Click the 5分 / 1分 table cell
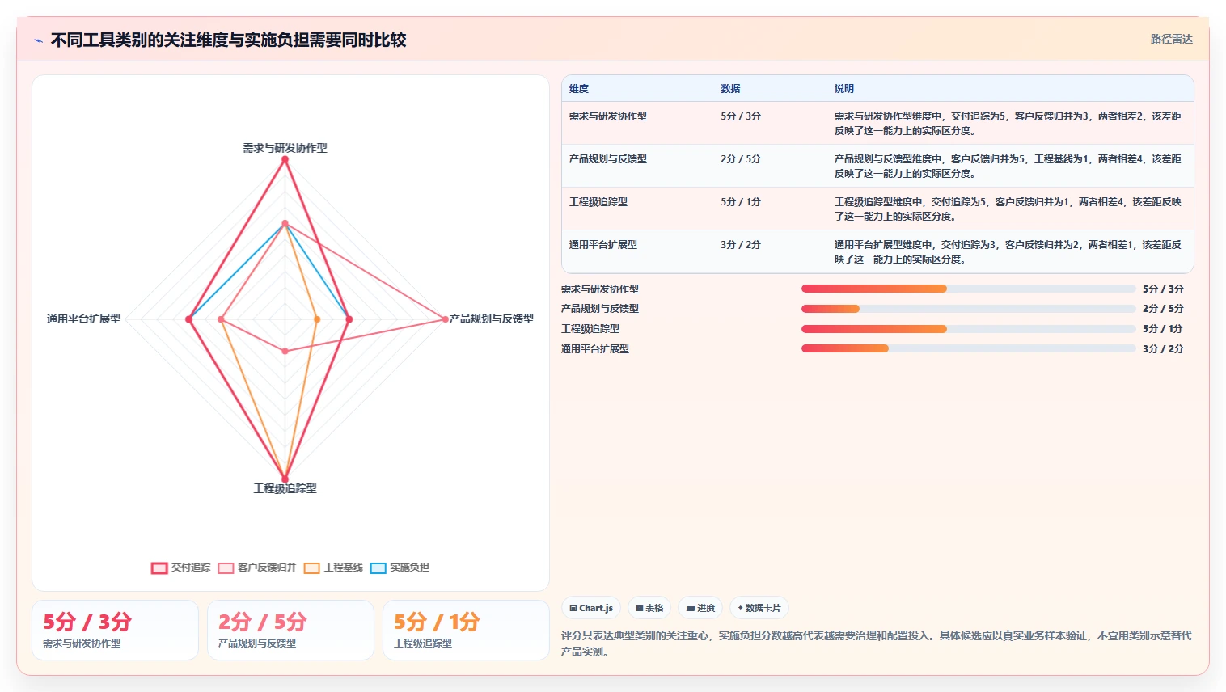This screenshot has width=1226, height=692. point(741,202)
